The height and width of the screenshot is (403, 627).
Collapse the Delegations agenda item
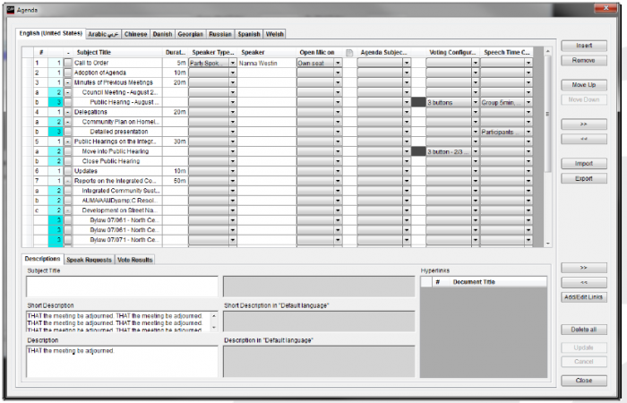click(67, 112)
